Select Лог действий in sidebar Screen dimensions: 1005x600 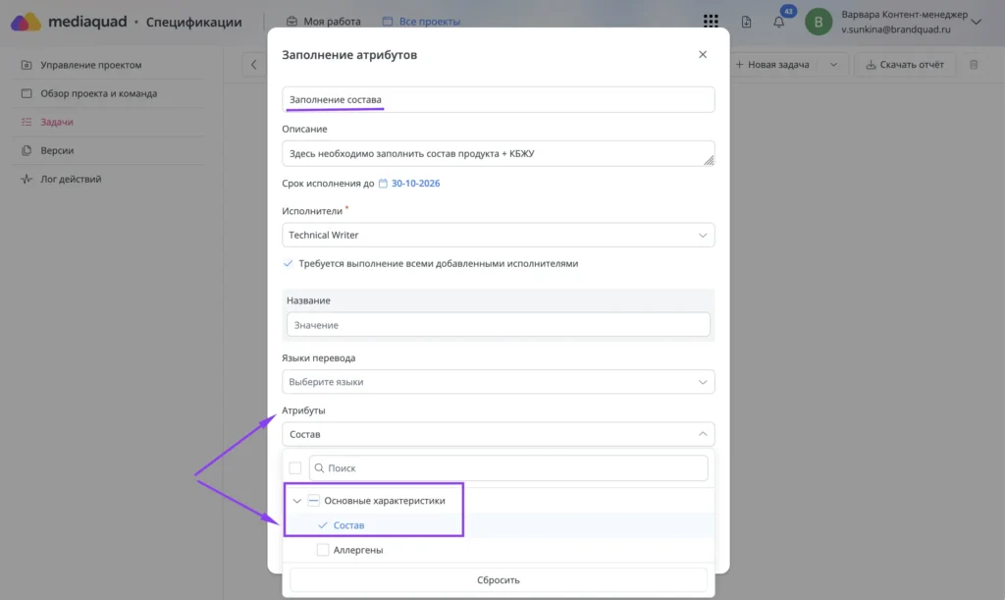pyautogui.click(x=71, y=179)
